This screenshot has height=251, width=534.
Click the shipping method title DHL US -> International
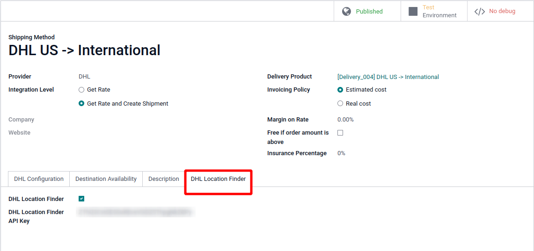(x=84, y=50)
